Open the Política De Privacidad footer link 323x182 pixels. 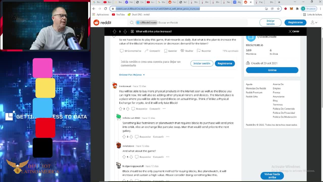tap(284, 113)
